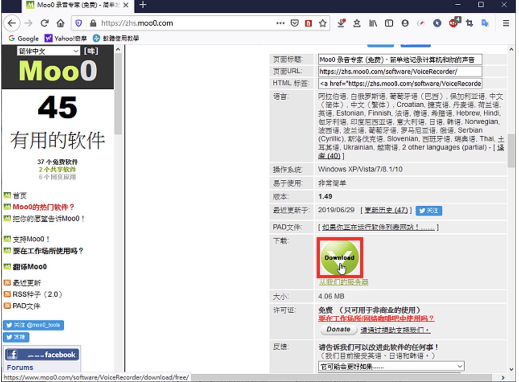The image size is (519, 382).
Task: Click the browser Forward arrow button
Action: pos(28,23)
